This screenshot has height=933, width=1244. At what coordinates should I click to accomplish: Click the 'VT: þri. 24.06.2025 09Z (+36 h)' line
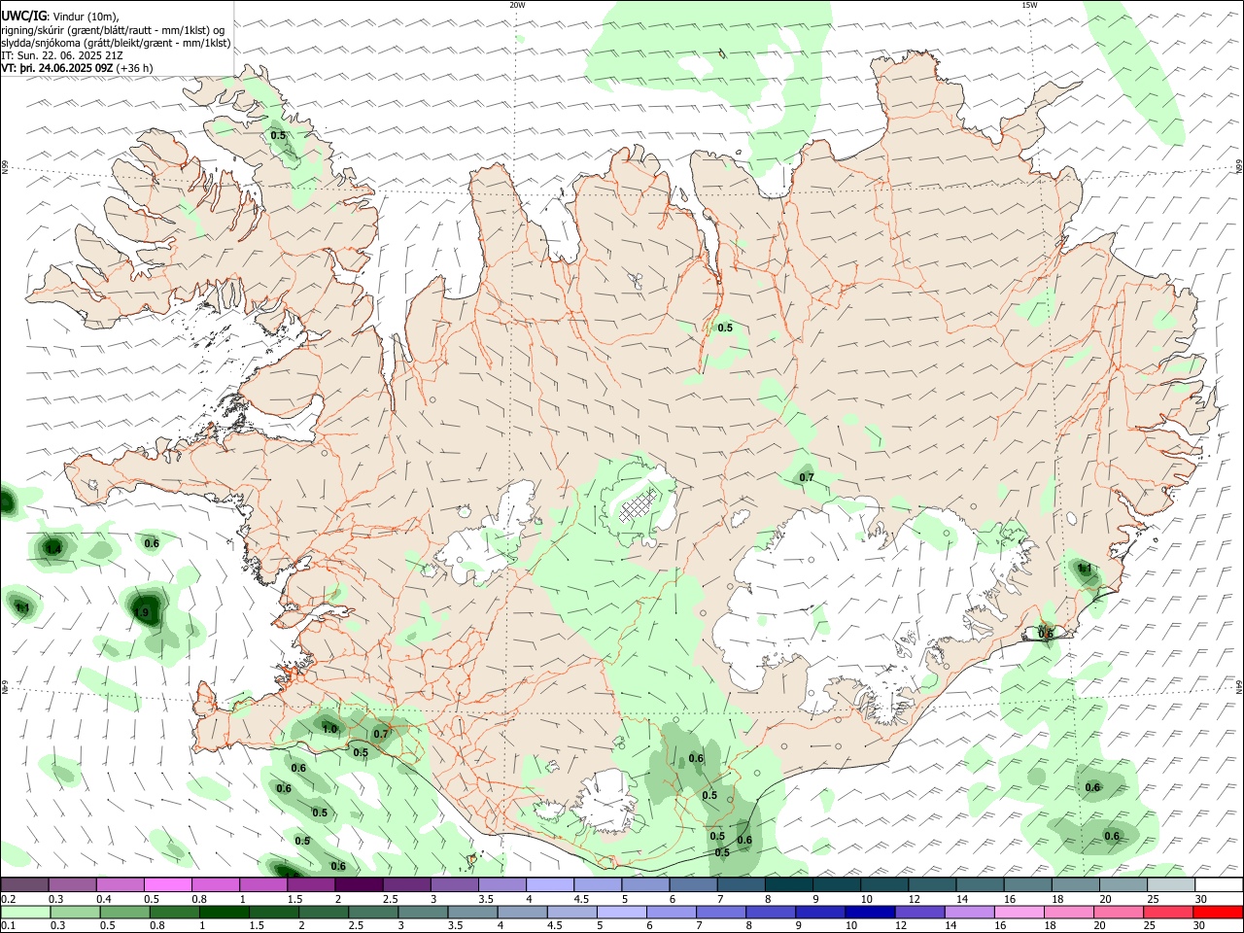coord(78,68)
